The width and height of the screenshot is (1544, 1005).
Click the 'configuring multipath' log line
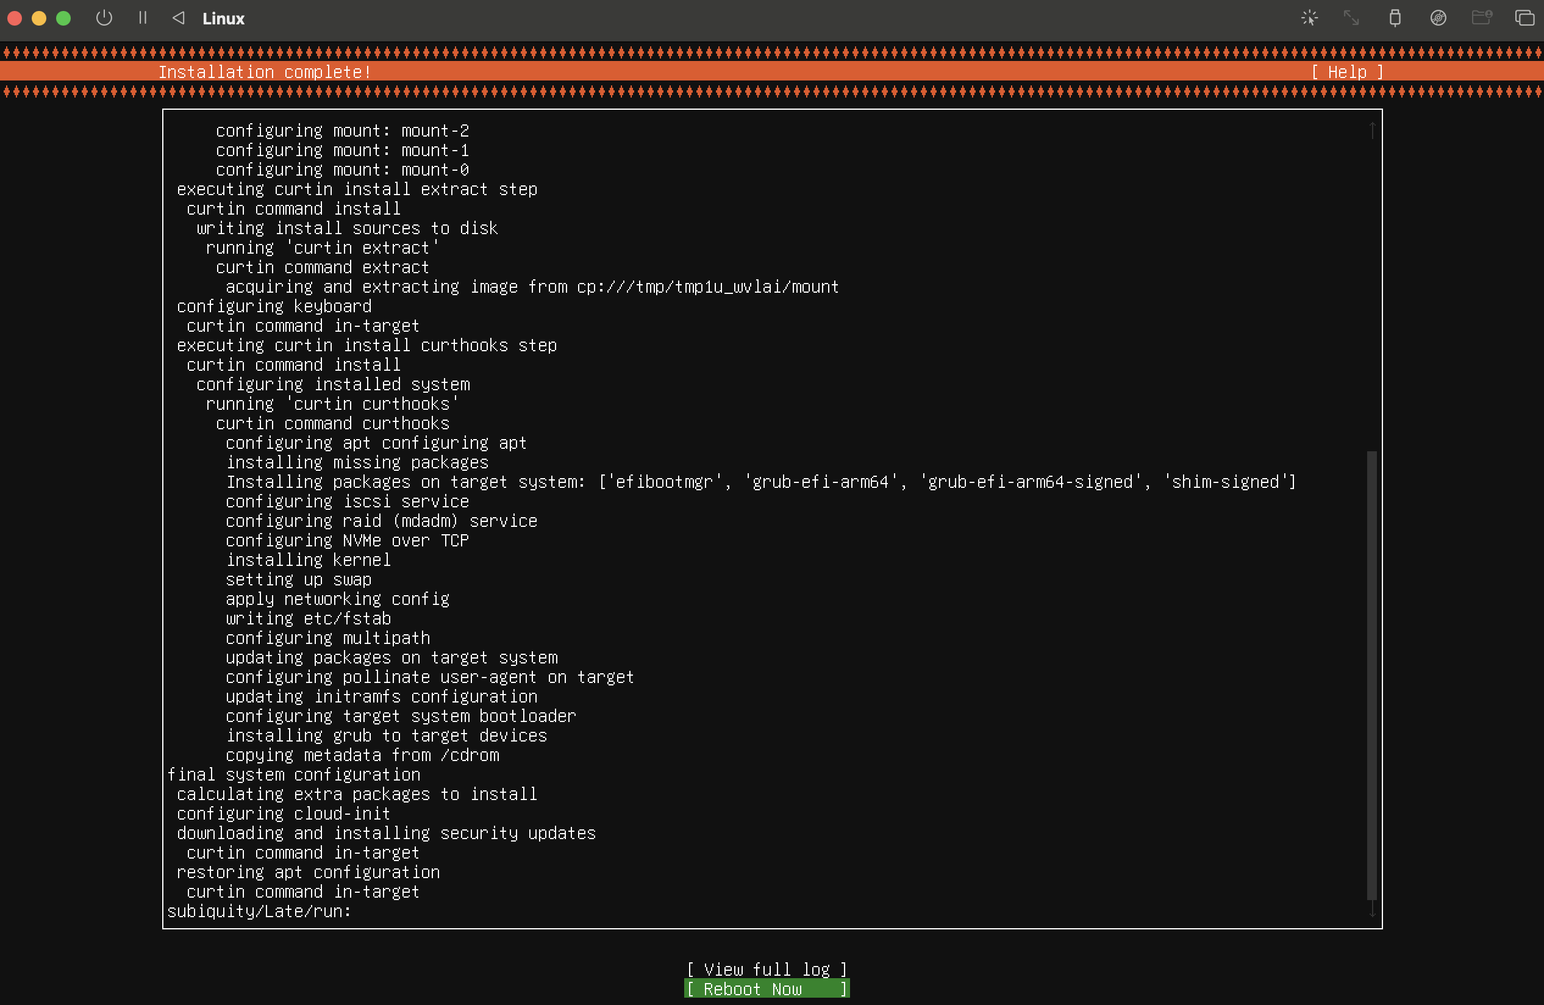coord(327,638)
